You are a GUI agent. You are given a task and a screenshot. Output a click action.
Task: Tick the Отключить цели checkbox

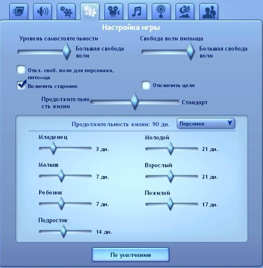click(x=146, y=85)
